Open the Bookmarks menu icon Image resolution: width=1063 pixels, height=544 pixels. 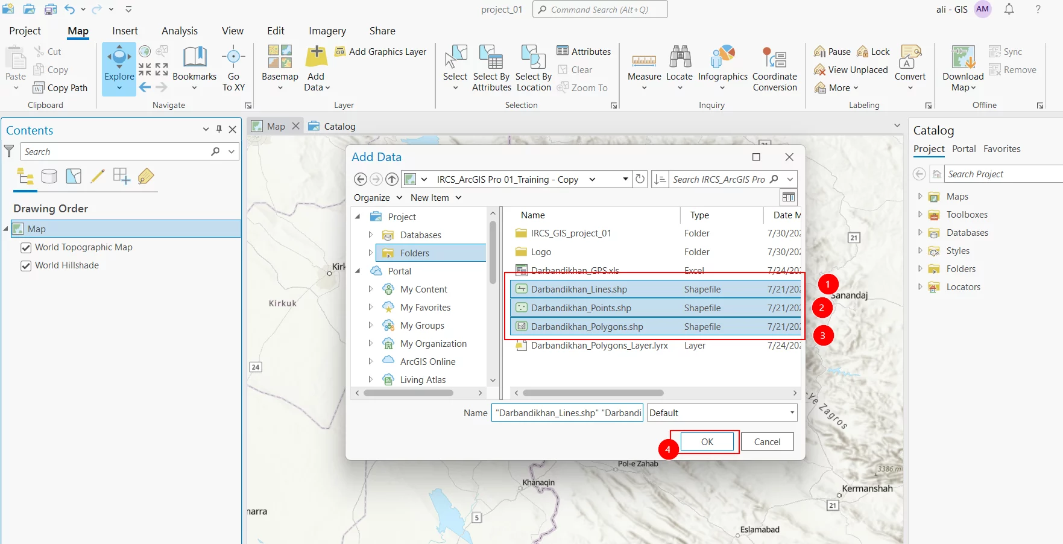(195, 57)
